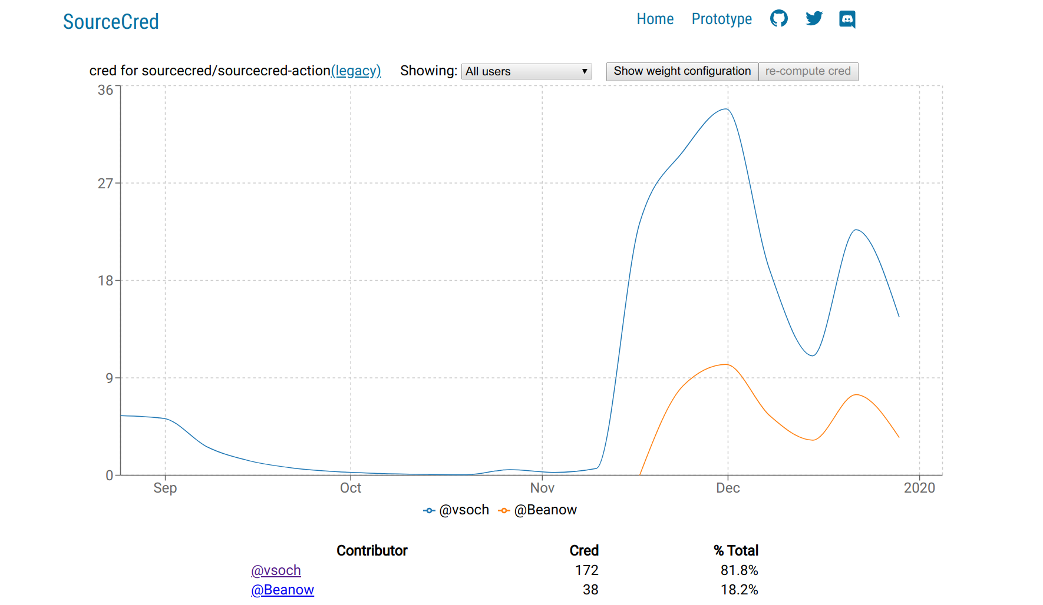Click the blue @vsoch line peak near Dec
The image size is (1043, 605).
727,109
